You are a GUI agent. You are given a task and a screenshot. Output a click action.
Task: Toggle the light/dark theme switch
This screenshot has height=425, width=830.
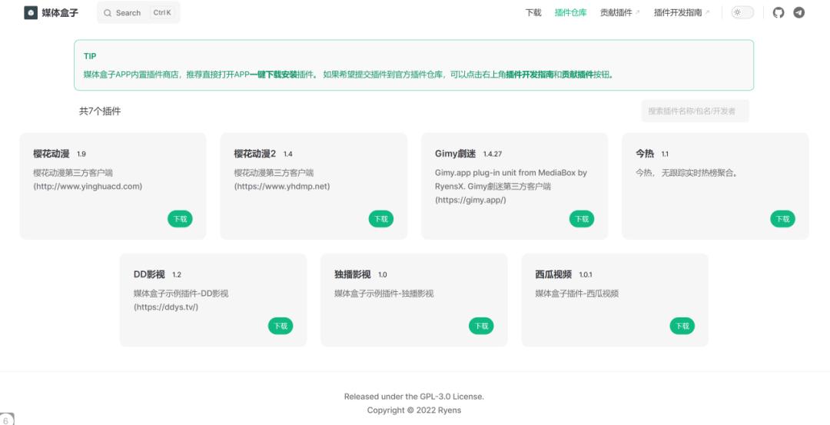click(x=742, y=13)
